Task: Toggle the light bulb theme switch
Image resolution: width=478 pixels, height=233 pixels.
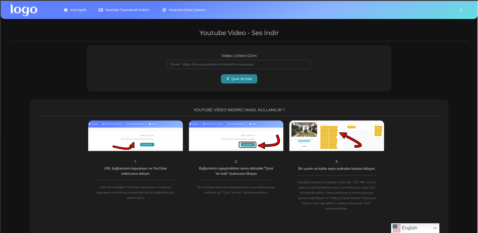Action: 460,10
